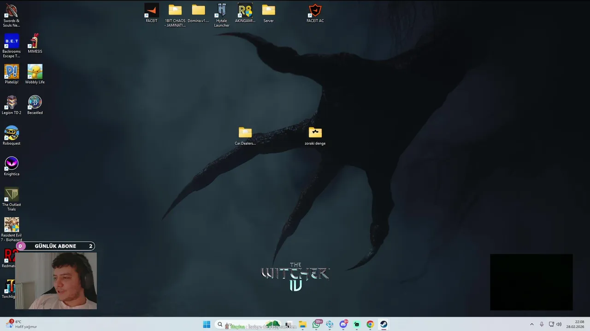Open the Legion TD 2 shortcut
590x331 pixels.
(x=12, y=105)
